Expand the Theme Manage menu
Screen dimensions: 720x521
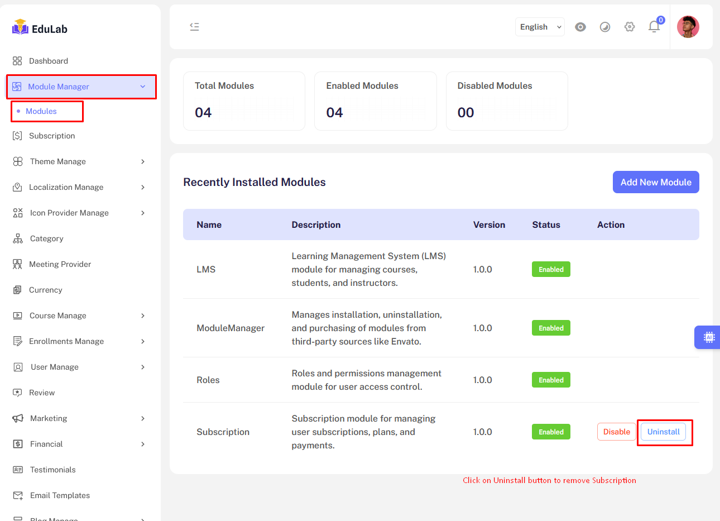57,161
